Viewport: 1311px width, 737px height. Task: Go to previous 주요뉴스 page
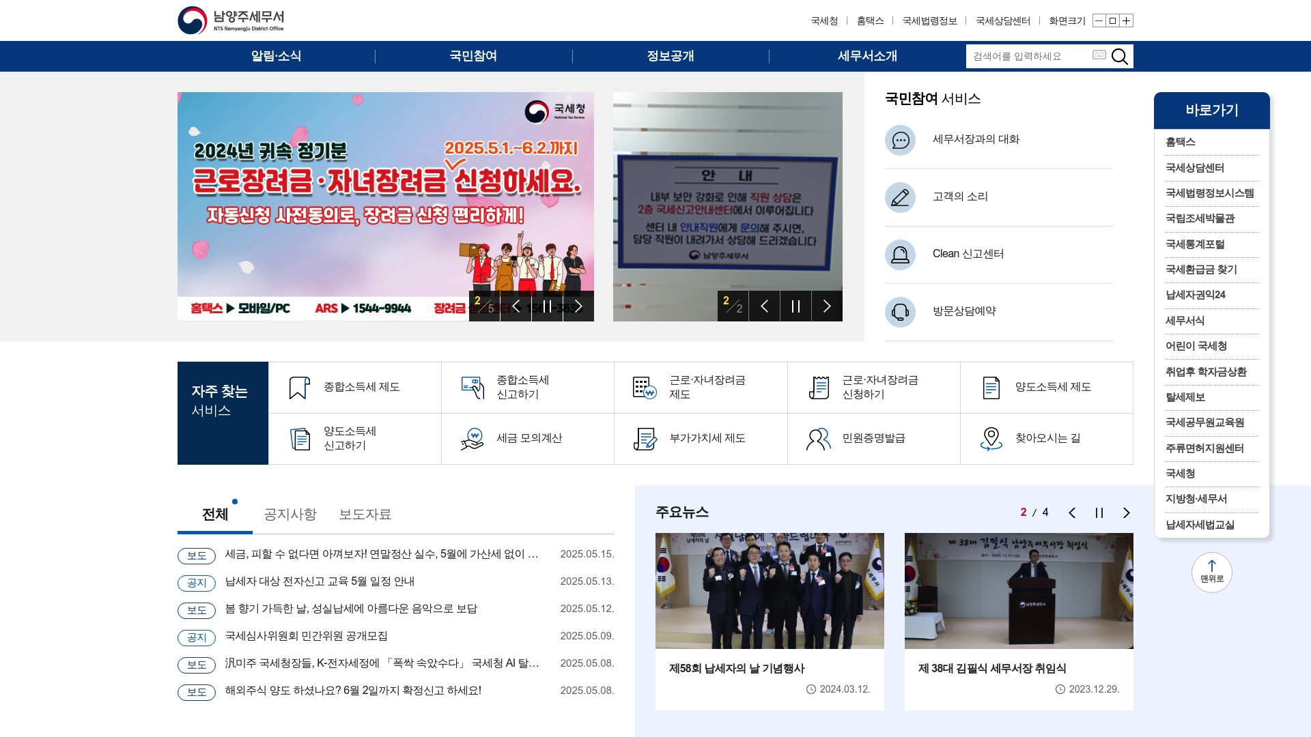(1072, 512)
